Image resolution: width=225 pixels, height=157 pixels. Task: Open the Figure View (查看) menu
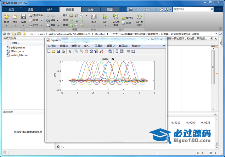tap(76, 46)
